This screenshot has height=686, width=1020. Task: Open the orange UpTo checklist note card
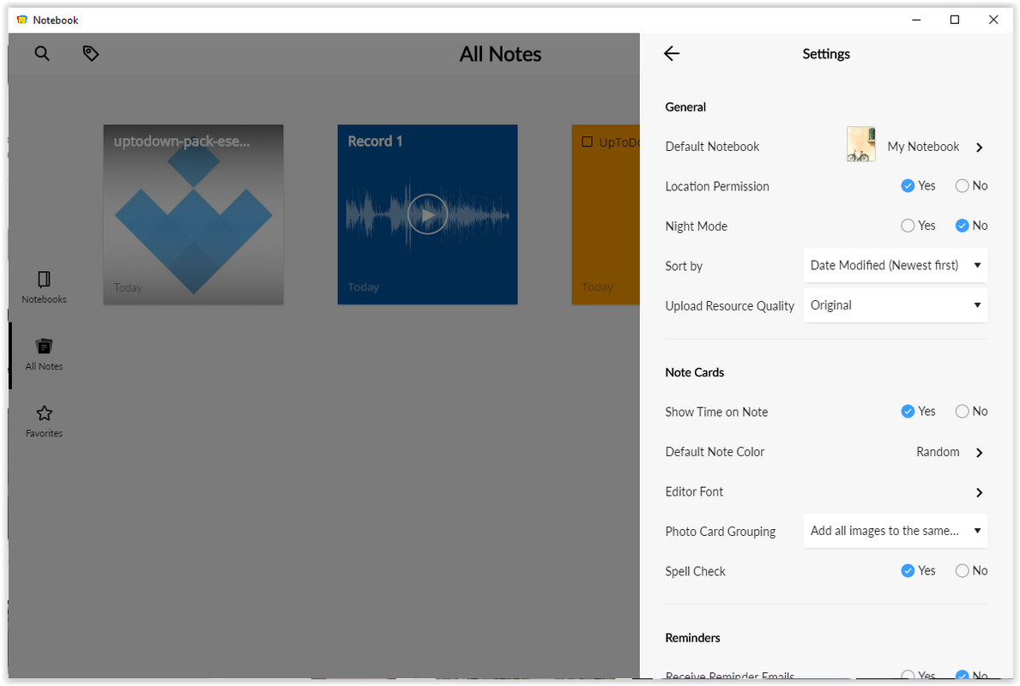(606, 214)
